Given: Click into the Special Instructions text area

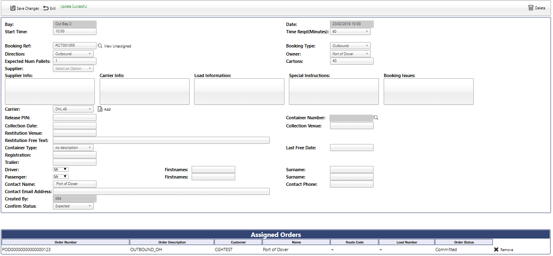Looking at the screenshot, I should coord(334,92).
